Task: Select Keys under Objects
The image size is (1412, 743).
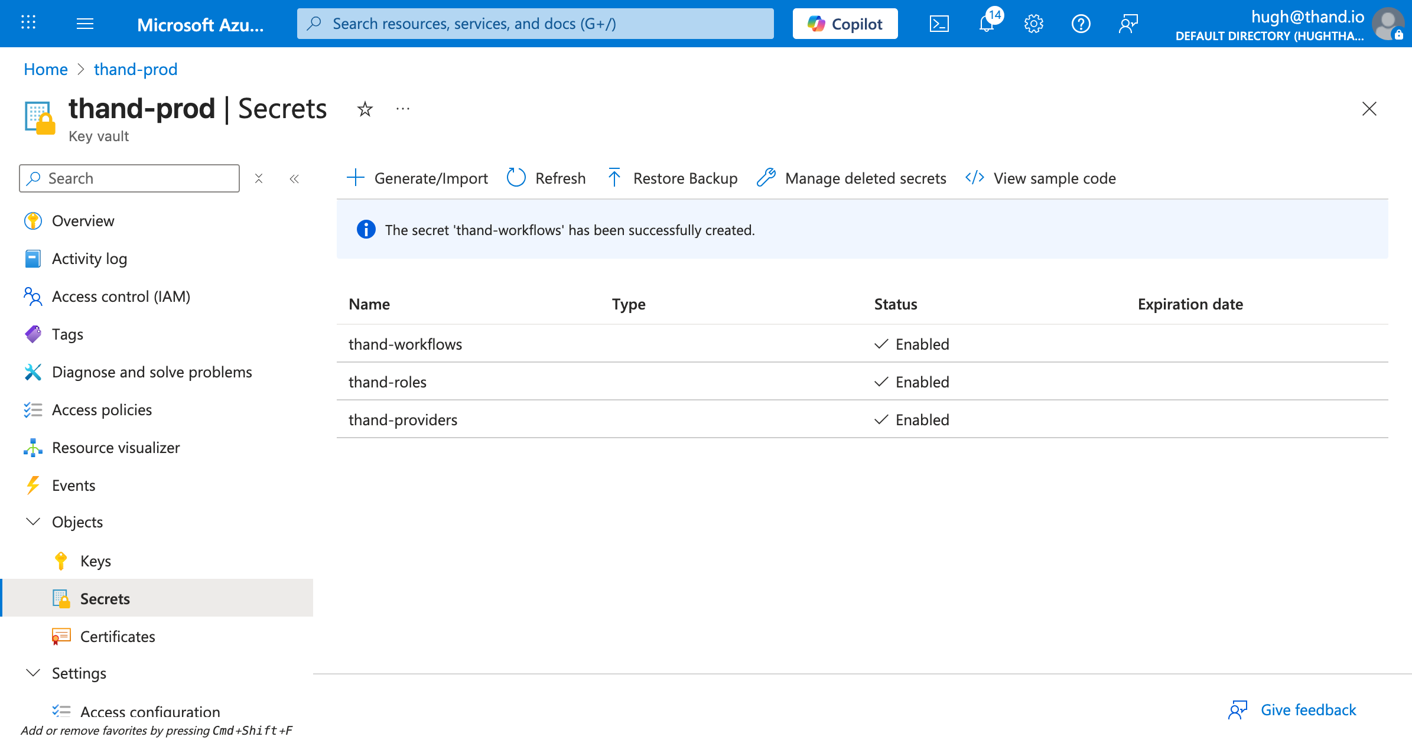Action: tap(96, 560)
